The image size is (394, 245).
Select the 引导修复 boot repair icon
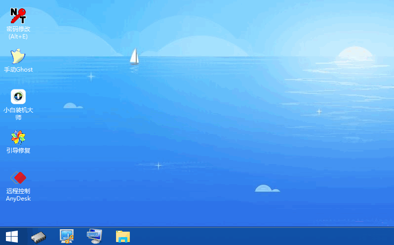pyautogui.click(x=18, y=137)
